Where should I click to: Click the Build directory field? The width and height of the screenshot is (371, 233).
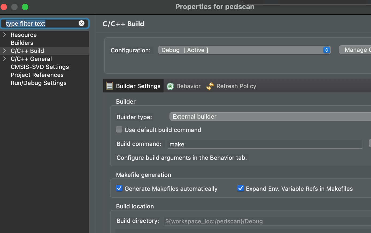coord(267,221)
